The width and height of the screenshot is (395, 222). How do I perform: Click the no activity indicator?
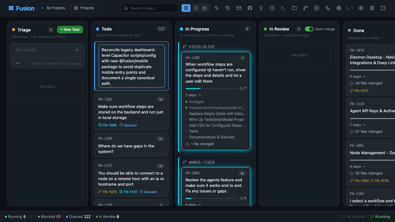pyautogui.click(x=353, y=217)
